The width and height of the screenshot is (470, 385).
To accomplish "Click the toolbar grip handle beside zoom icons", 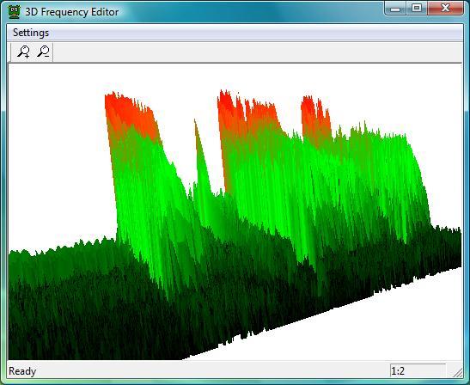I will click(x=10, y=52).
